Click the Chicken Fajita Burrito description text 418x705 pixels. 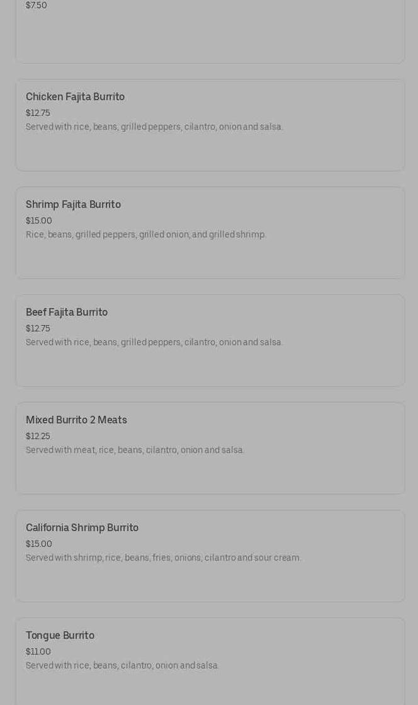tap(154, 127)
